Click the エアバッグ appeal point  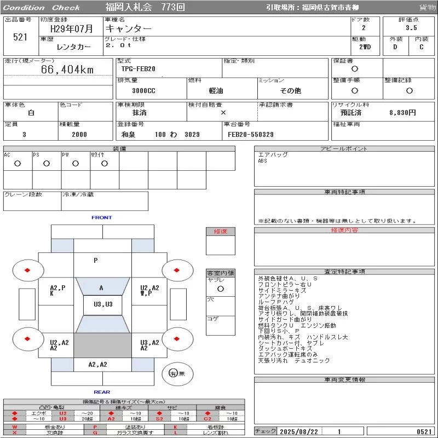[x=273, y=154]
